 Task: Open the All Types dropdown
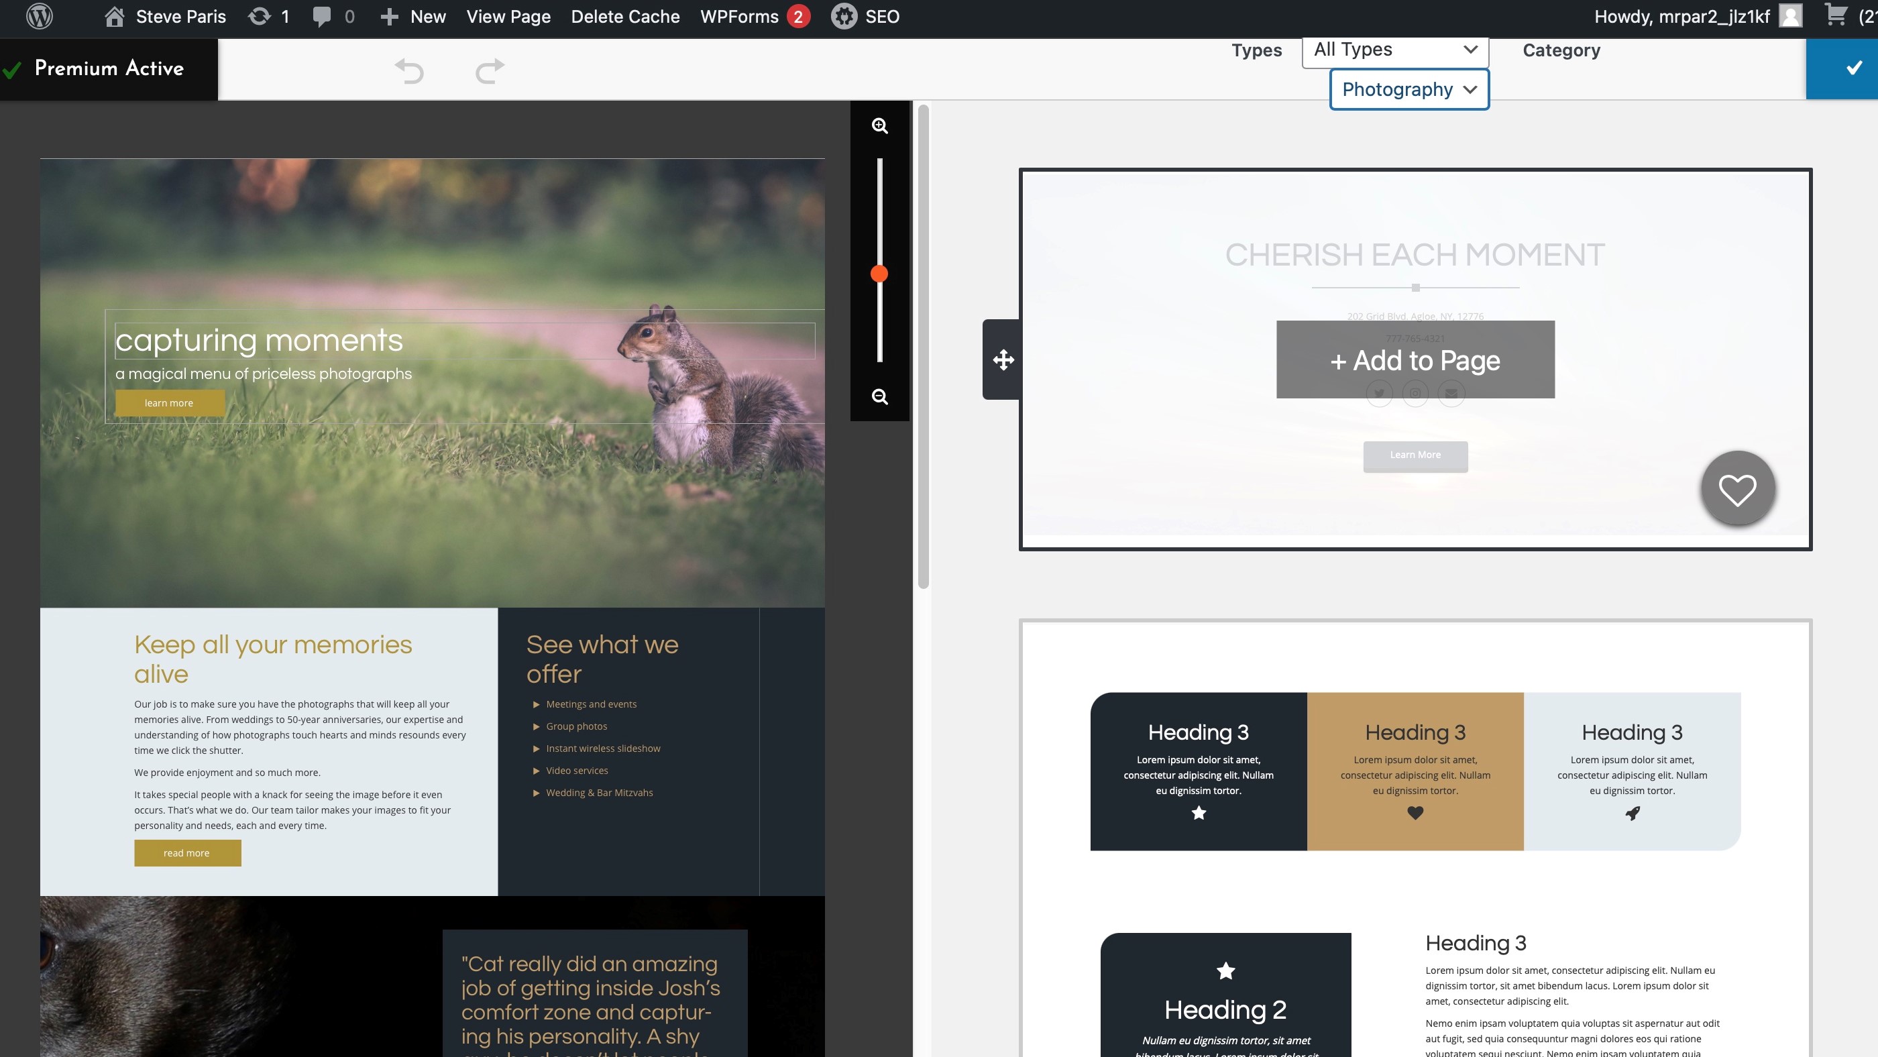[1394, 49]
